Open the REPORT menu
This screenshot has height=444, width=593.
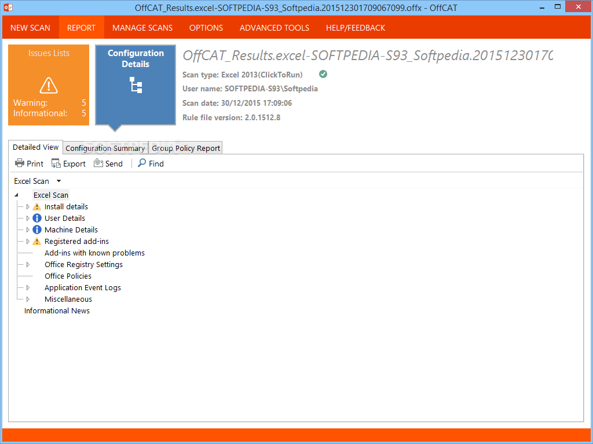tap(81, 28)
